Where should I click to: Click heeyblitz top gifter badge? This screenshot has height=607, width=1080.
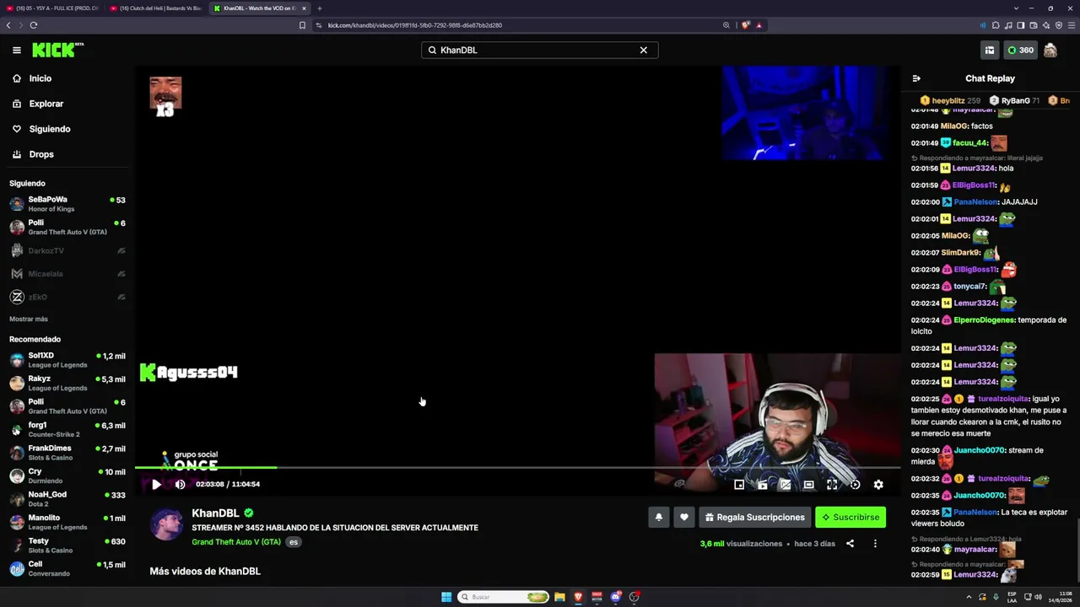pos(950,100)
